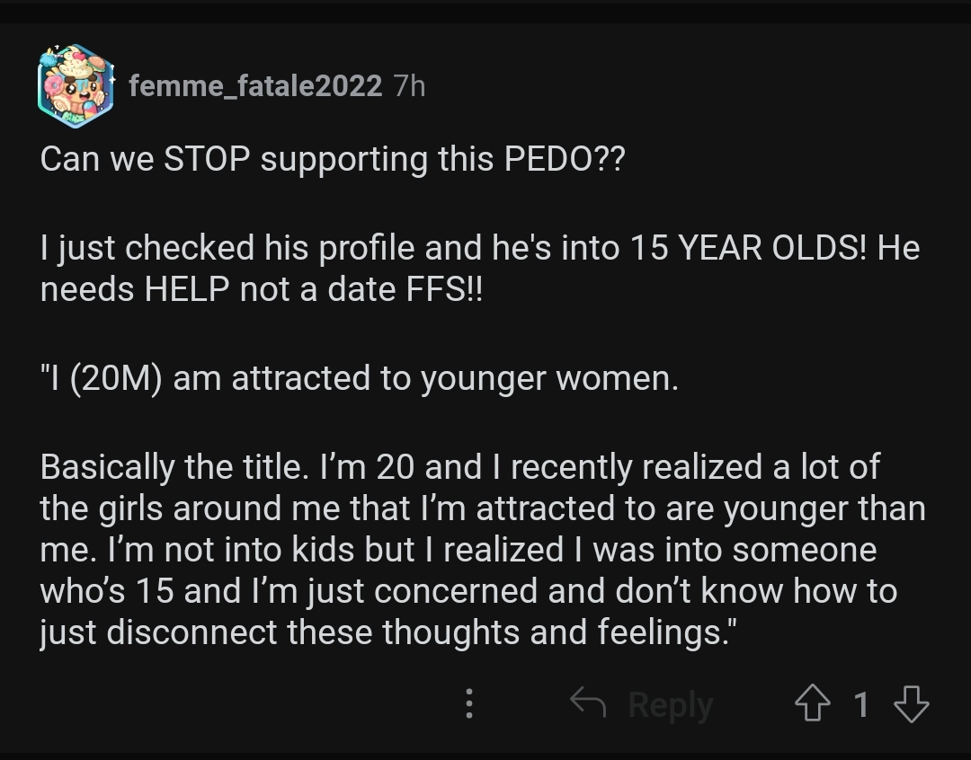Open femme_fatale2022's avatar image

pos(76,86)
